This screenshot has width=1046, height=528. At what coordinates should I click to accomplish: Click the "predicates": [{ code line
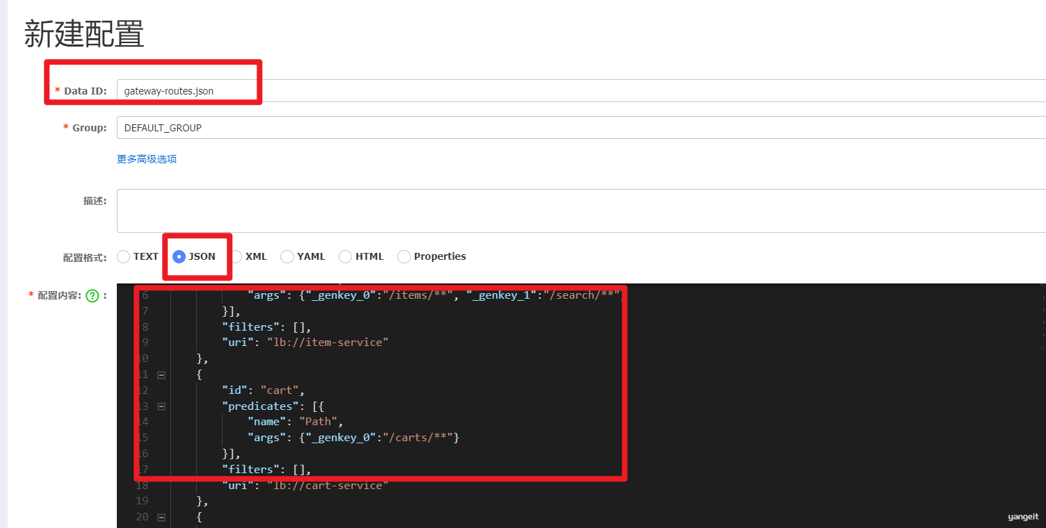click(272, 406)
